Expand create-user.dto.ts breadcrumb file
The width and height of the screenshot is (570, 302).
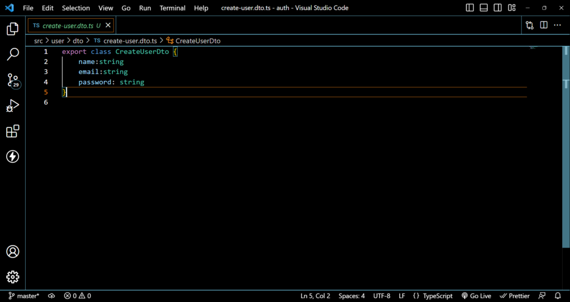[x=126, y=41]
